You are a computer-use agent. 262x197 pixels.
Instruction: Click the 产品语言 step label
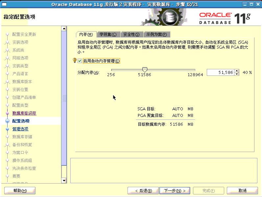pos(20,74)
